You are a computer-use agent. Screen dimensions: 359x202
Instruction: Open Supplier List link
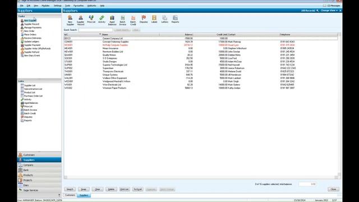[28, 85]
